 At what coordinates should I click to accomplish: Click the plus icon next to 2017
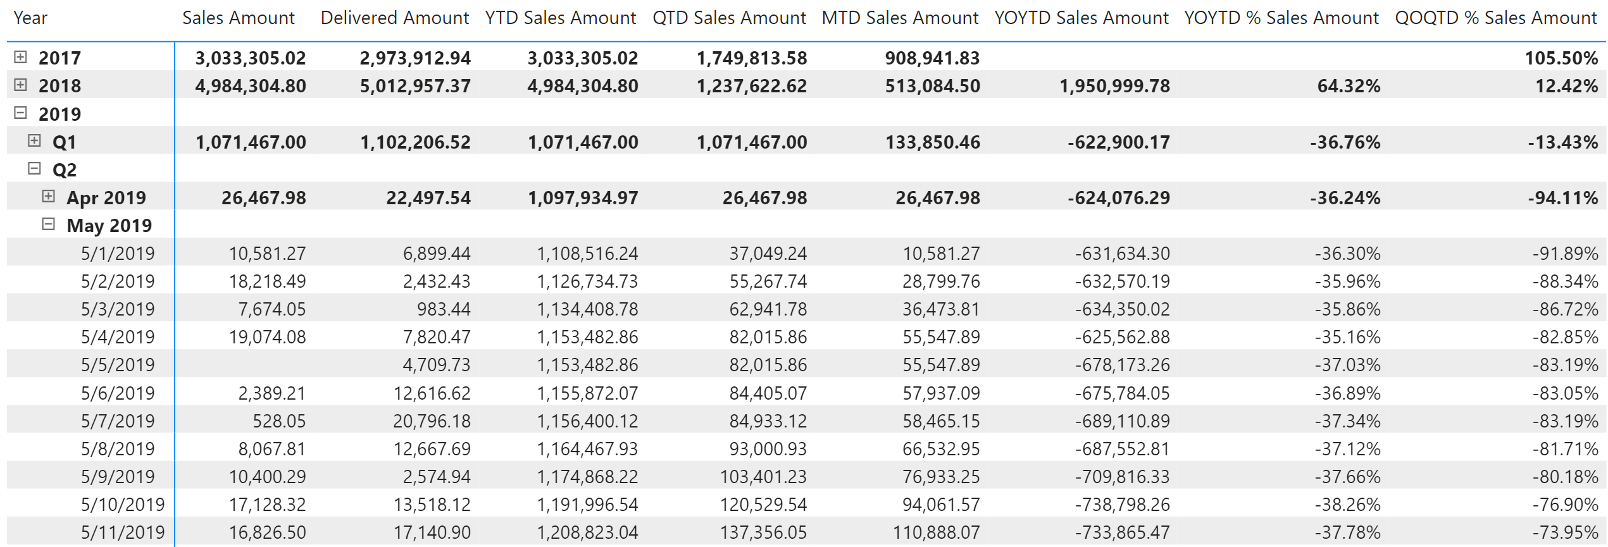23,58
